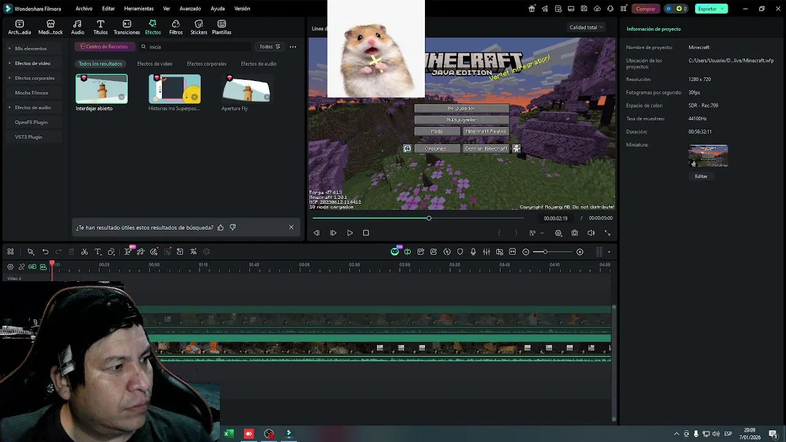
Task: Open the Filtros tab
Action: (176, 27)
